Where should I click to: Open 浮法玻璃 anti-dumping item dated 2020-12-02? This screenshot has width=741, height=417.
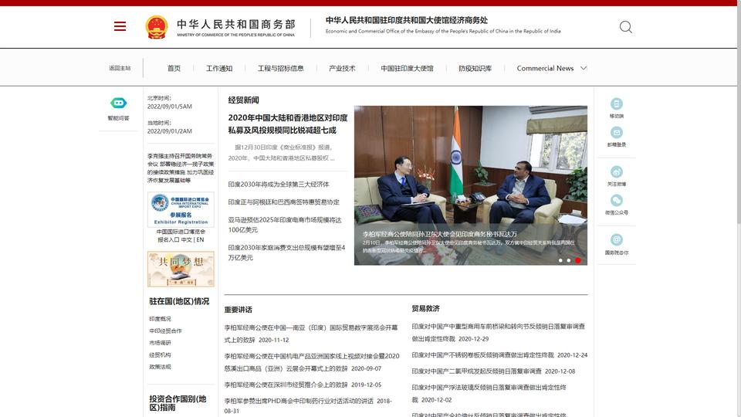pyautogui.click(x=489, y=393)
